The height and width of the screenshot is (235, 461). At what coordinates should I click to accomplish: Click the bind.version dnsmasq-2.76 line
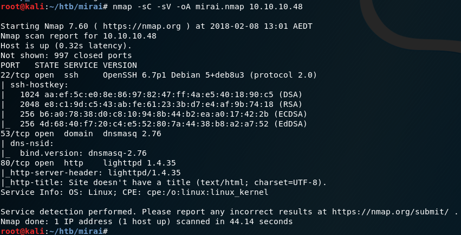[x=81, y=153]
